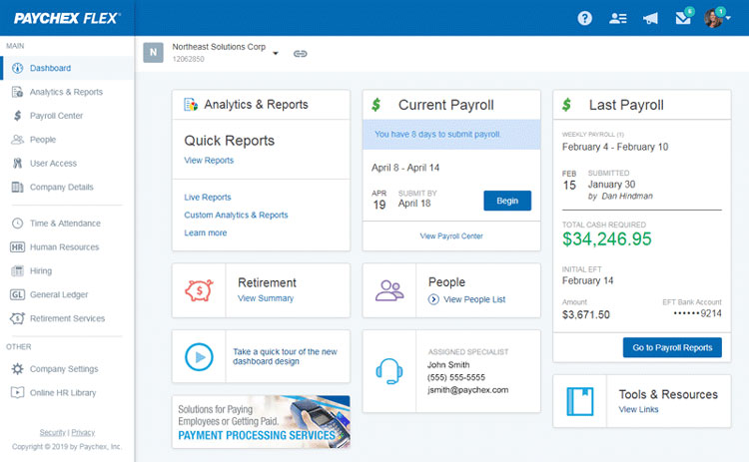Click the View Payroll Center link
749x462 pixels.
point(450,235)
